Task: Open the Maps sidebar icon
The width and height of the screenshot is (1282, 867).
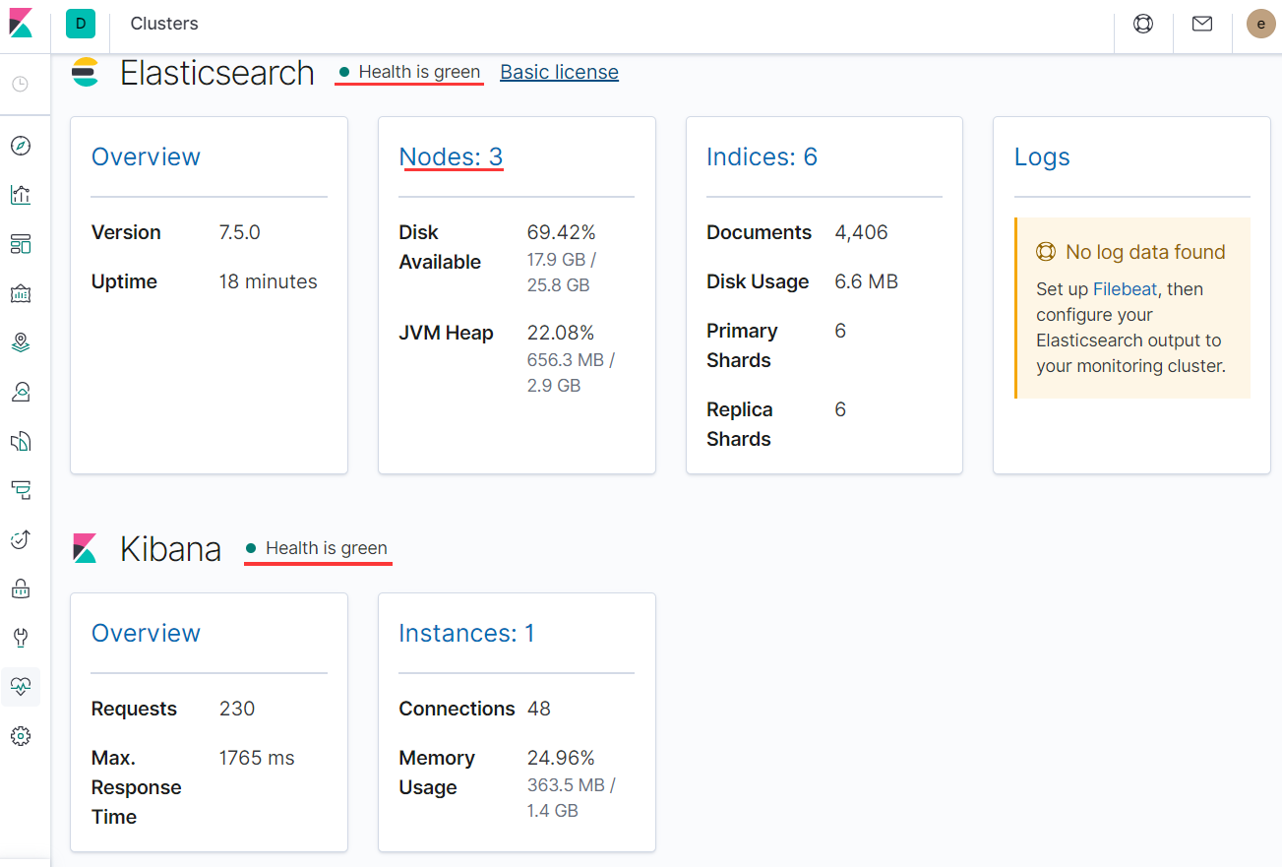Action: [x=21, y=342]
